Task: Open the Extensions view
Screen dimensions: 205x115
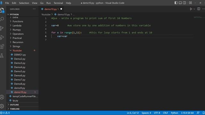Action: coord(2,46)
